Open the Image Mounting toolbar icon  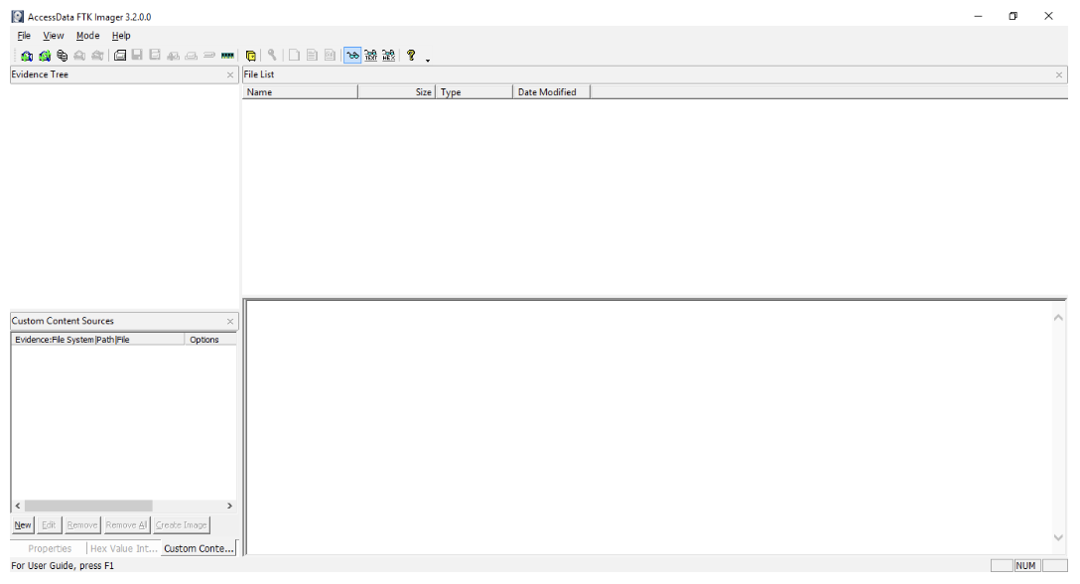[x=62, y=56]
